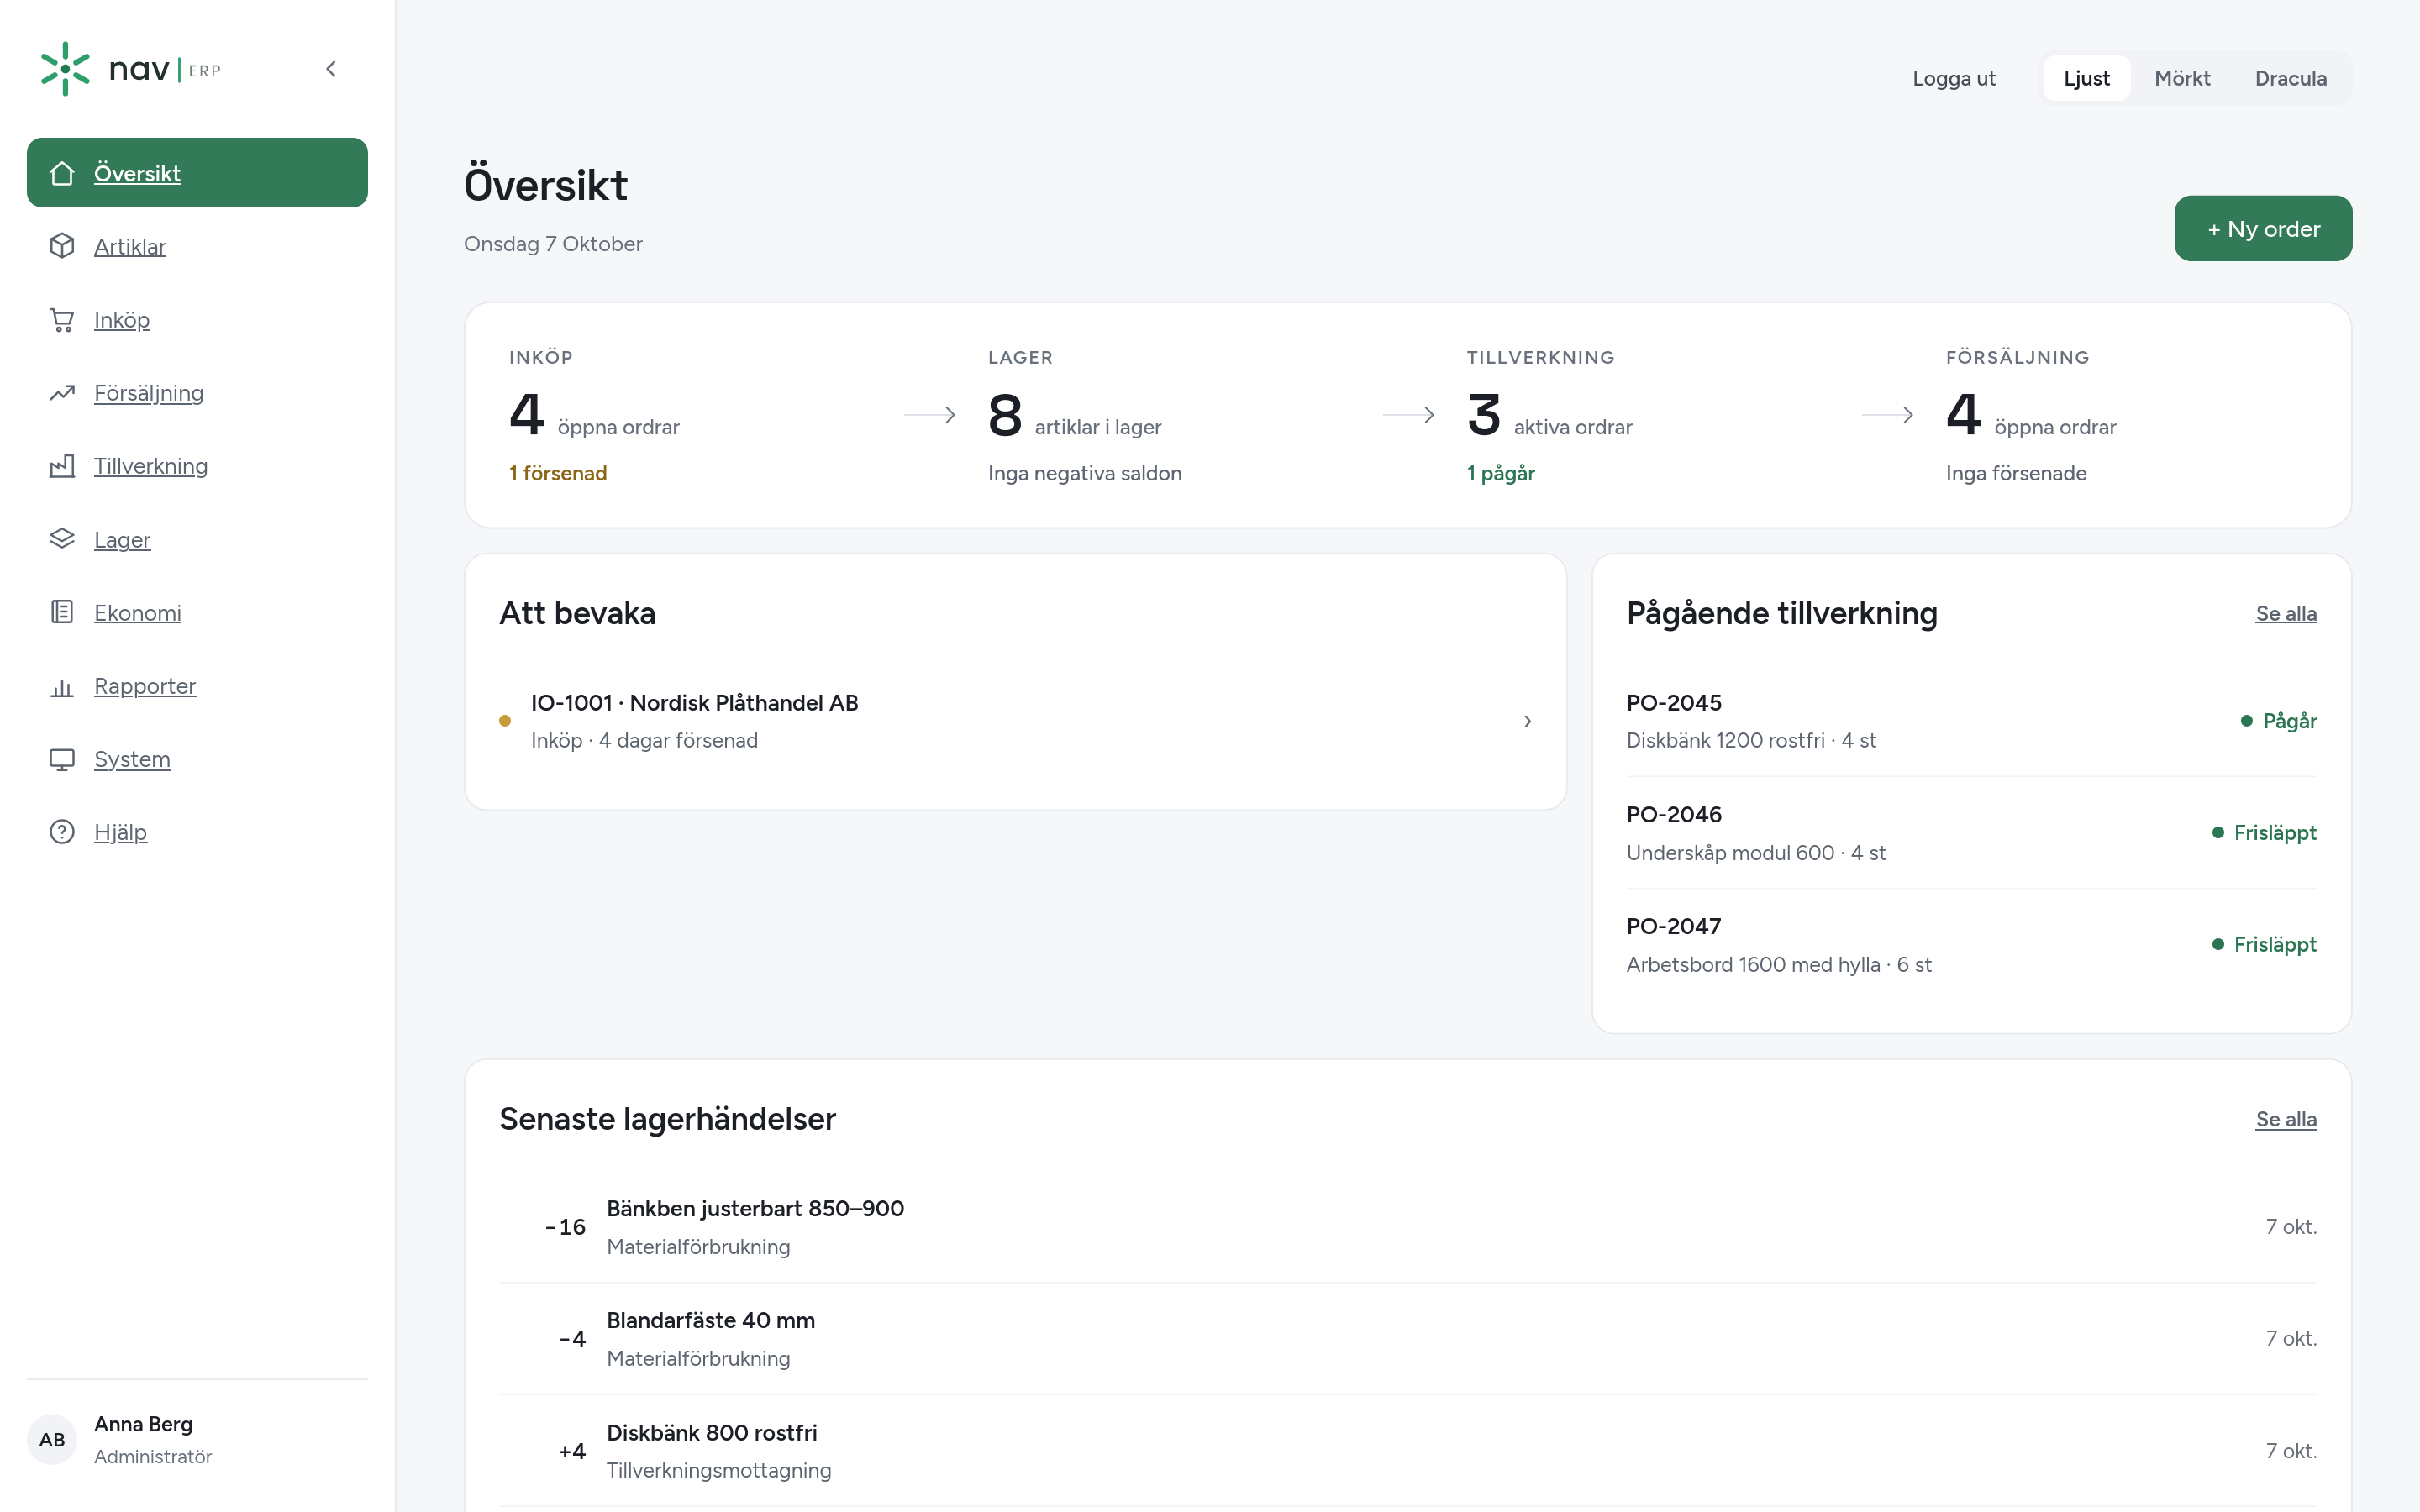Switch to the Dracula theme
This screenshot has height=1512, width=2420.
pos(2290,78)
